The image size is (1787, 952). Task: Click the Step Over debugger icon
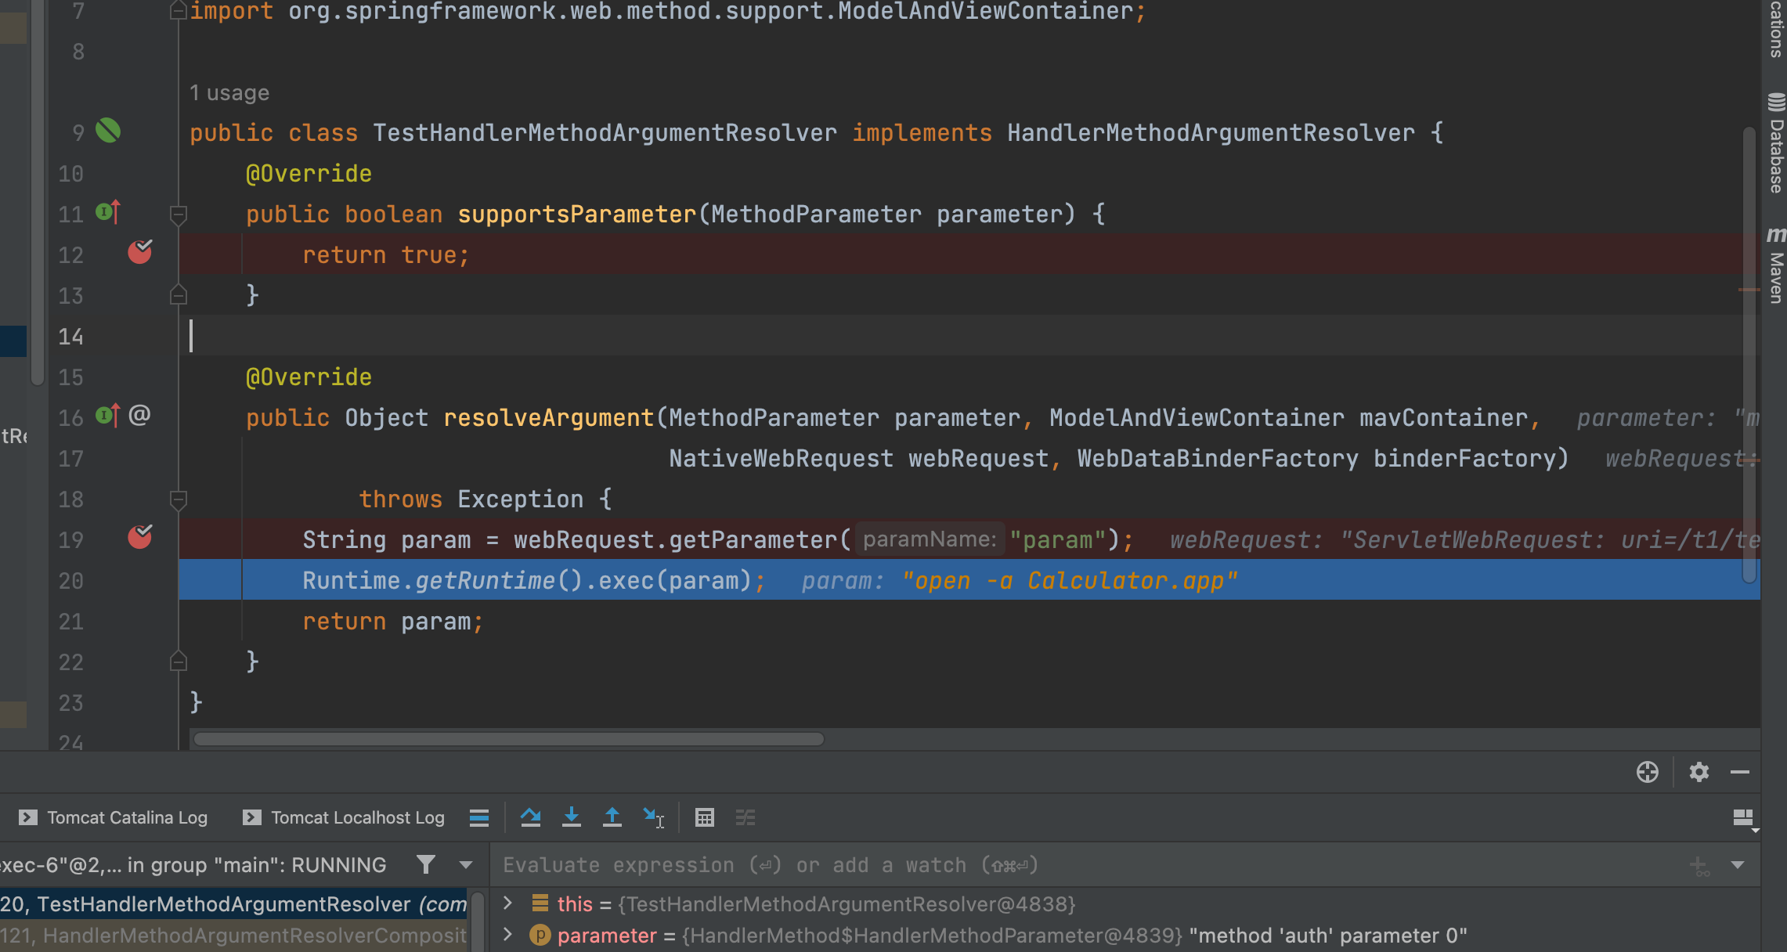click(x=530, y=817)
